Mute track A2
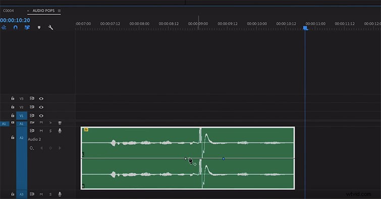This screenshot has width=381, height=199. point(41,131)
